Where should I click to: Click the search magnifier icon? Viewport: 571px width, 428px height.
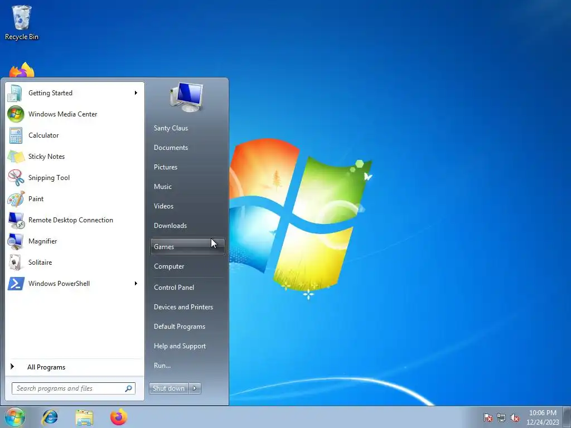tap(128, 388)
